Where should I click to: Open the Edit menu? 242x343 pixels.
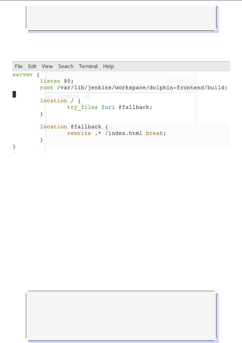click(x=32, y=66)
